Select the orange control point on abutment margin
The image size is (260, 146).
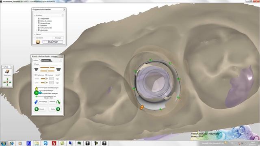pyautogui.click(x=142, y=107)
